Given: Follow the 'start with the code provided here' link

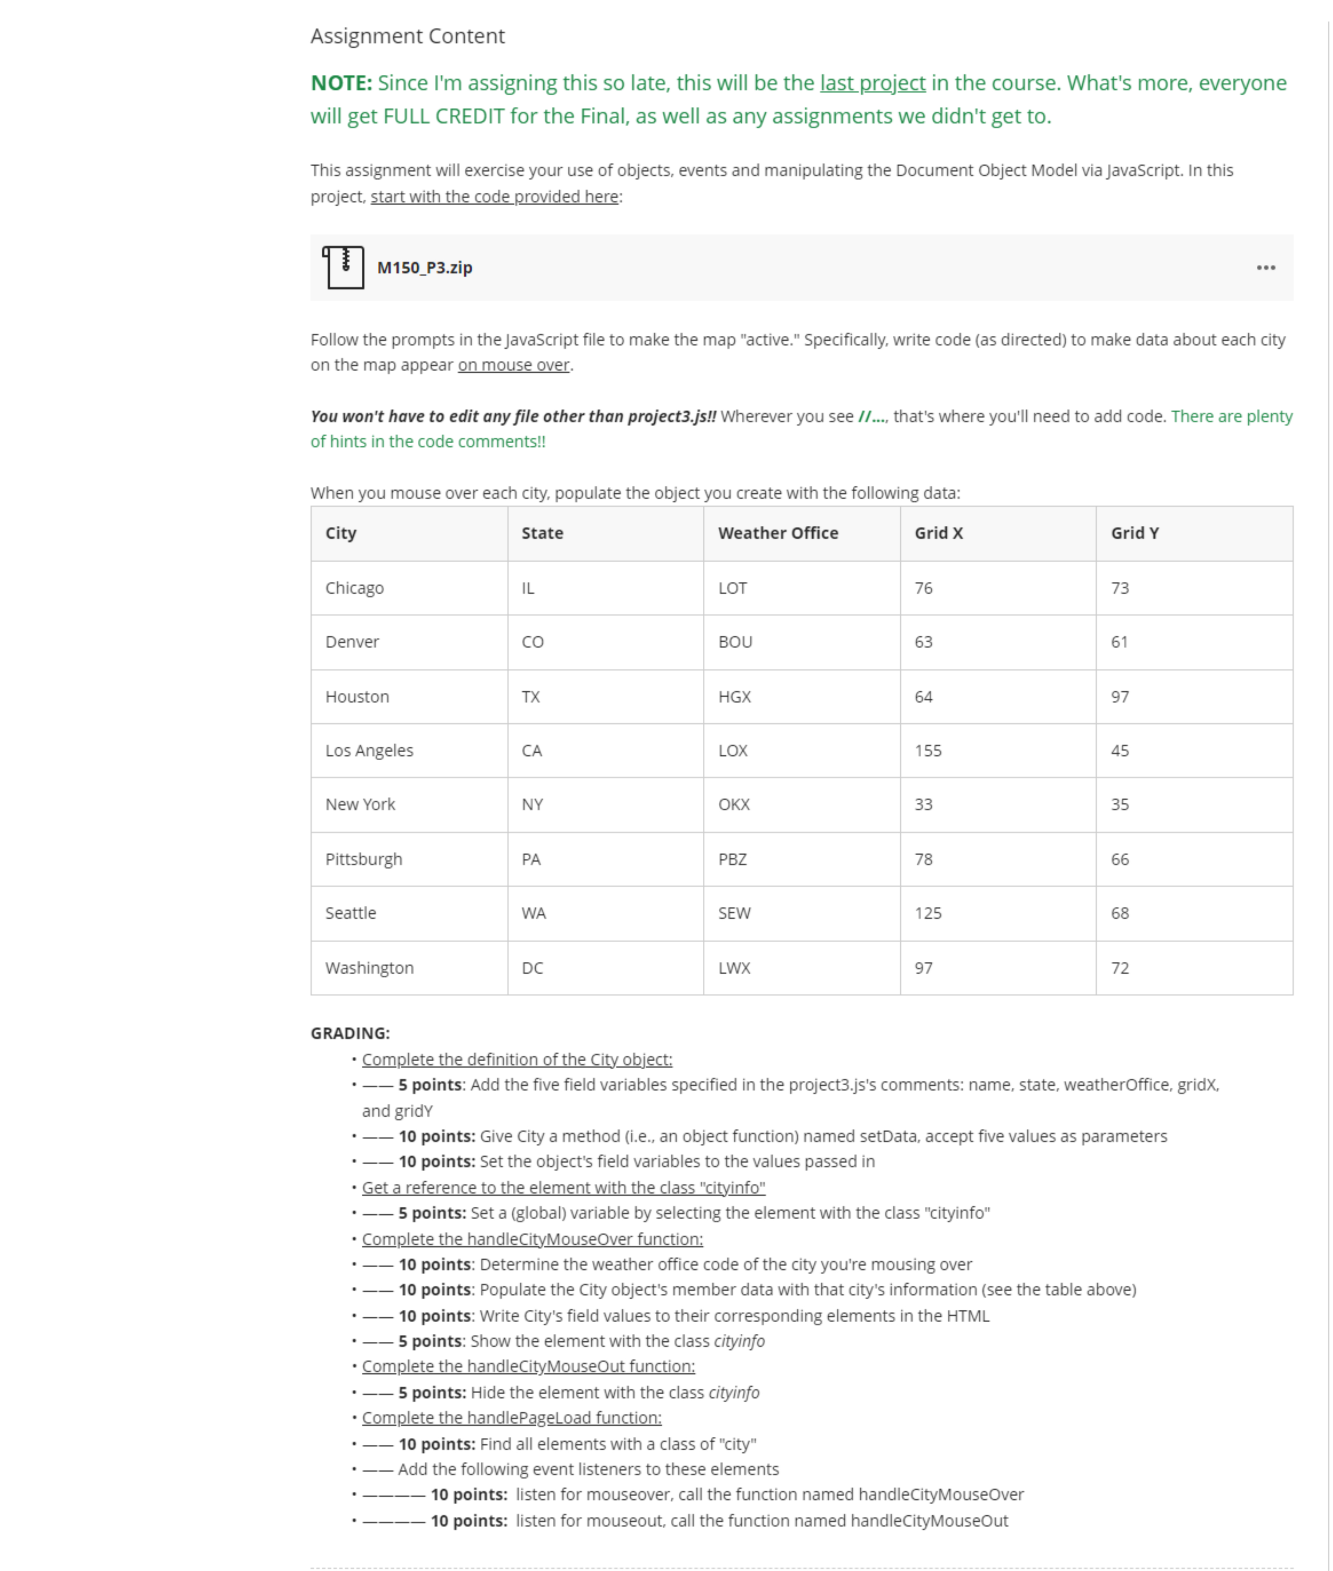Looking at the screenshot, I should point(494,196).
